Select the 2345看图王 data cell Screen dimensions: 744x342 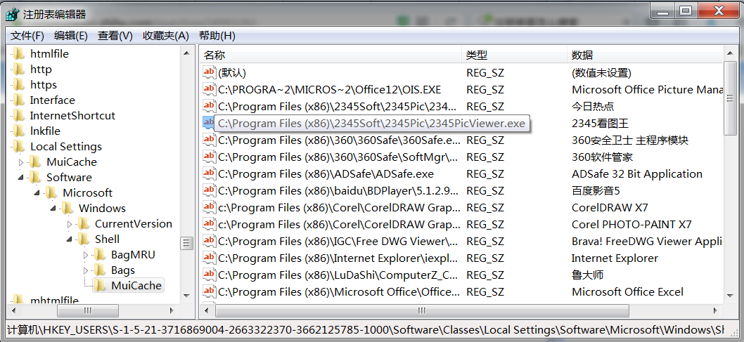pos(601,124)
